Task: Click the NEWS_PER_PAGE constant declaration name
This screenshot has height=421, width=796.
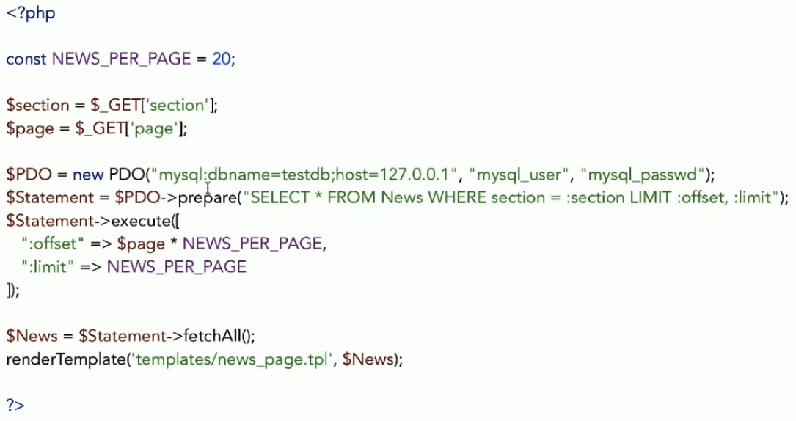Action: [121, 59]
